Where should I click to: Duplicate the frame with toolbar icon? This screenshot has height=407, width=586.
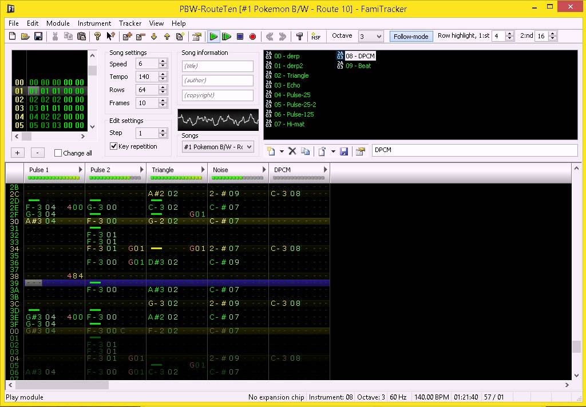tap(180, 36)
